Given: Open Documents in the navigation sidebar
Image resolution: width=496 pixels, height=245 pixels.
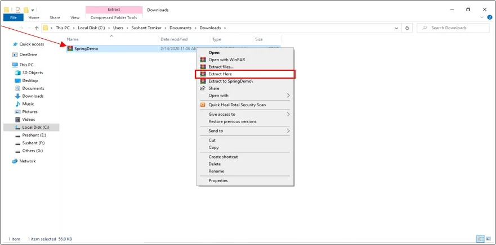Looking at the screenshot, I should coord(30,88).
